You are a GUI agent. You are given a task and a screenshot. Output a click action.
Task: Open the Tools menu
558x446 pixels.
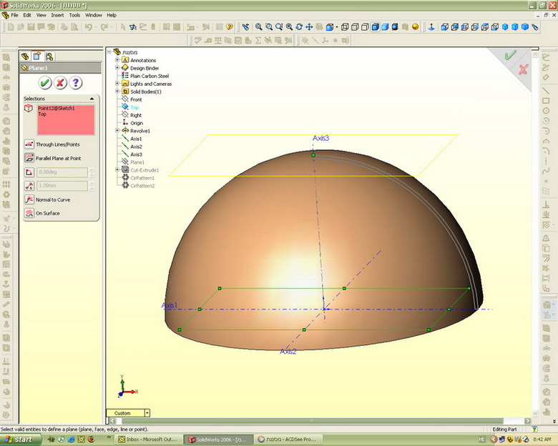tap(74, 14)
